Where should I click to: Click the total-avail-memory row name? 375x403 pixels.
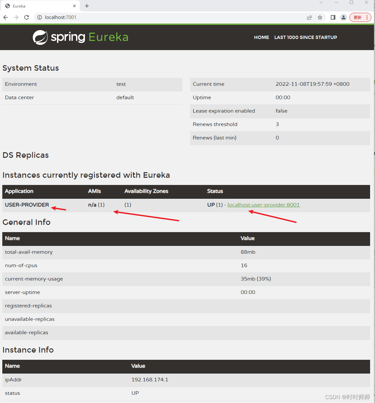[x=29, y=252]
